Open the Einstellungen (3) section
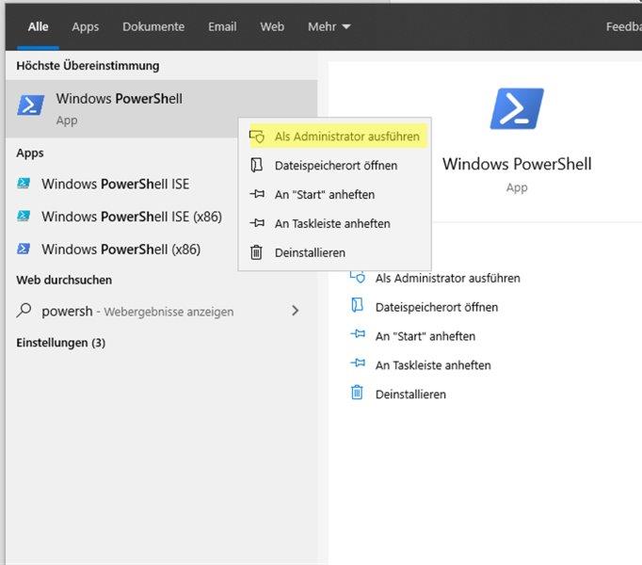Viewport: 642px width, 565px height. [60, 343]
